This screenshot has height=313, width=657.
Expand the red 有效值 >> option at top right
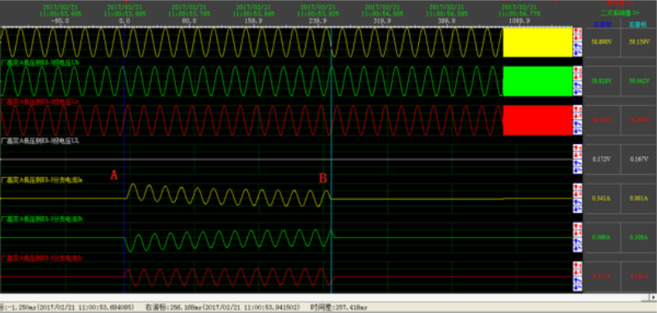(620, 2)
